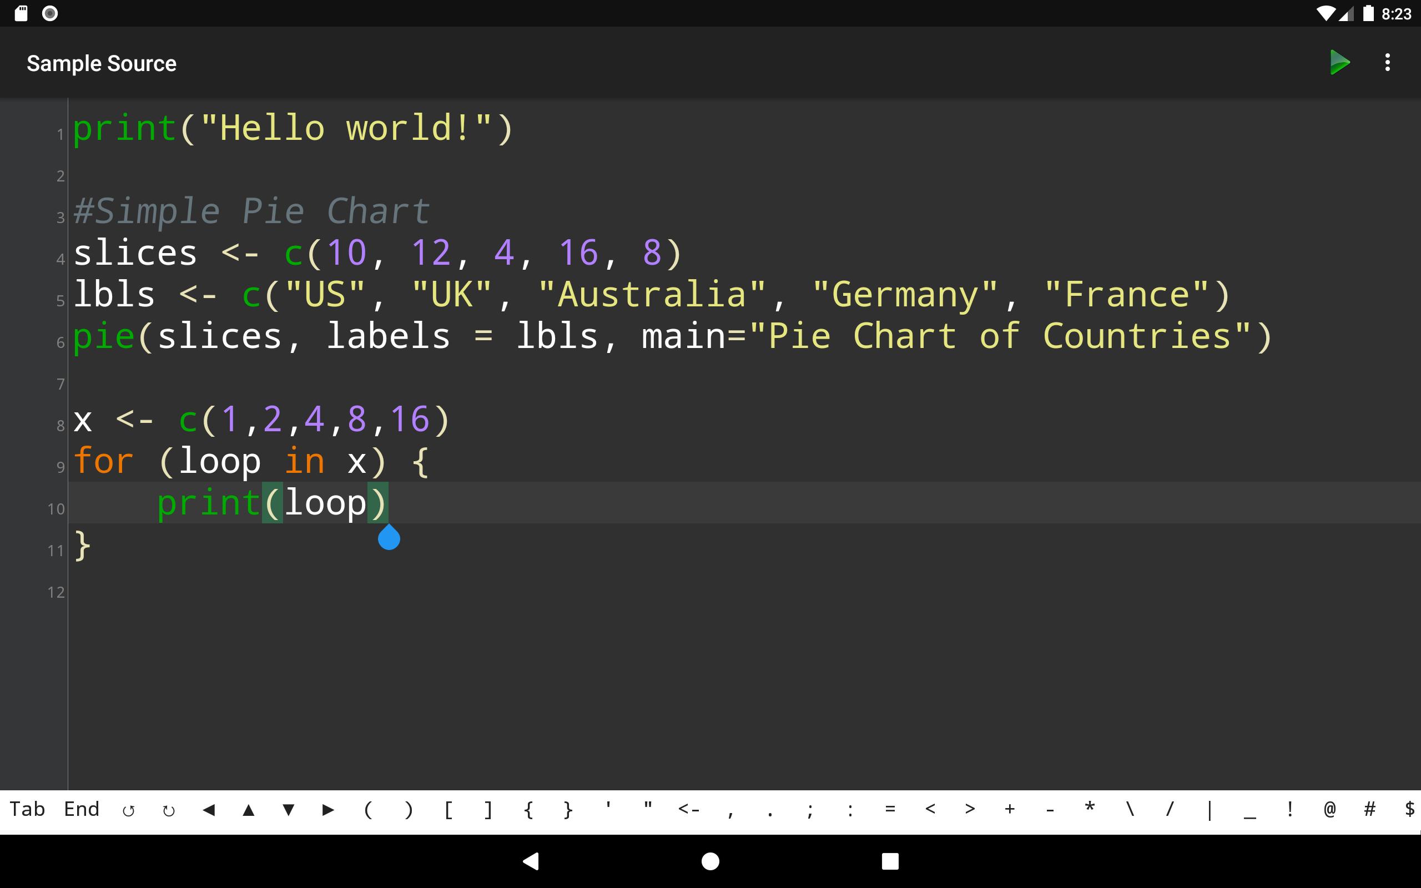
Task: Place cursor in the #Simple Pie Chart comment
Action: coord(251,211)
